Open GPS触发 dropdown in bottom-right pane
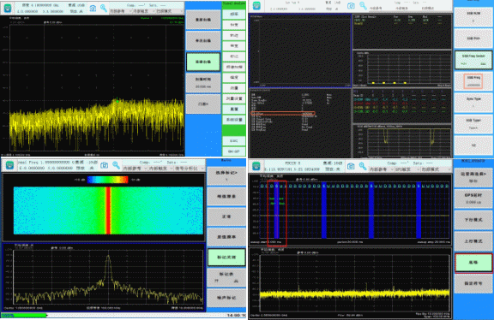494x320 pixels. pyautogui.click(x=407, y=169)
